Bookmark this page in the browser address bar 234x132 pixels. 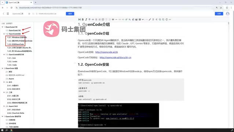coord(221,8)
